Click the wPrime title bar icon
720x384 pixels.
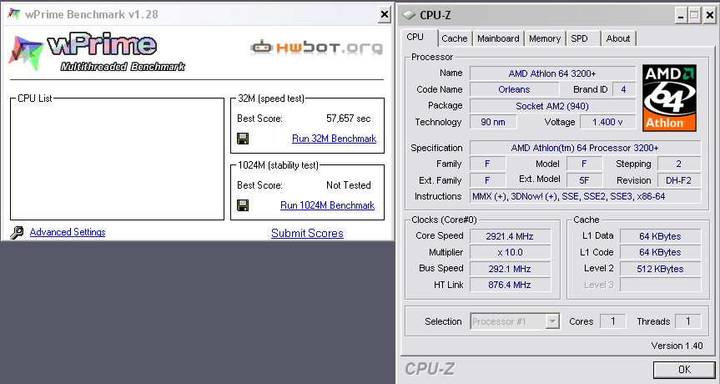(14, 14)
